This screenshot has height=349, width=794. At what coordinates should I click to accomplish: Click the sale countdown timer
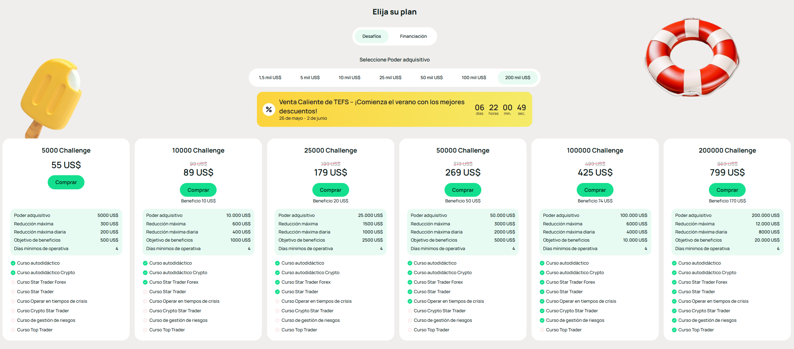coord(500,110)
